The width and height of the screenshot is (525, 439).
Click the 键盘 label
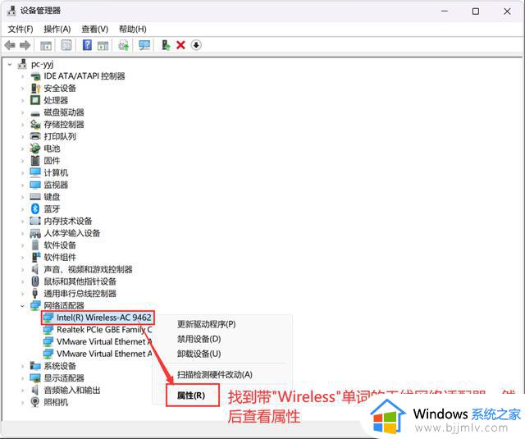coord(52,197)
